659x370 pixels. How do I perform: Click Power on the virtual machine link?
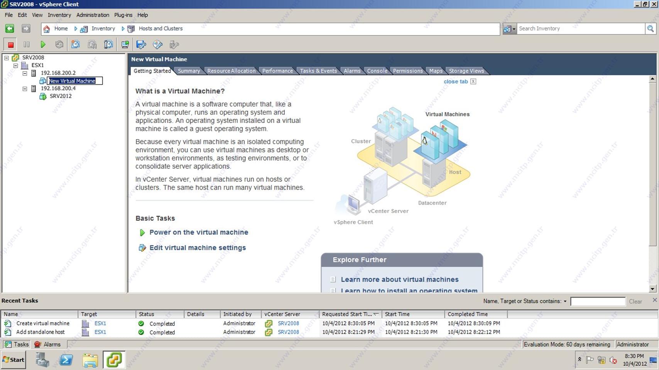pyautogui.click(x=199, y=232)
